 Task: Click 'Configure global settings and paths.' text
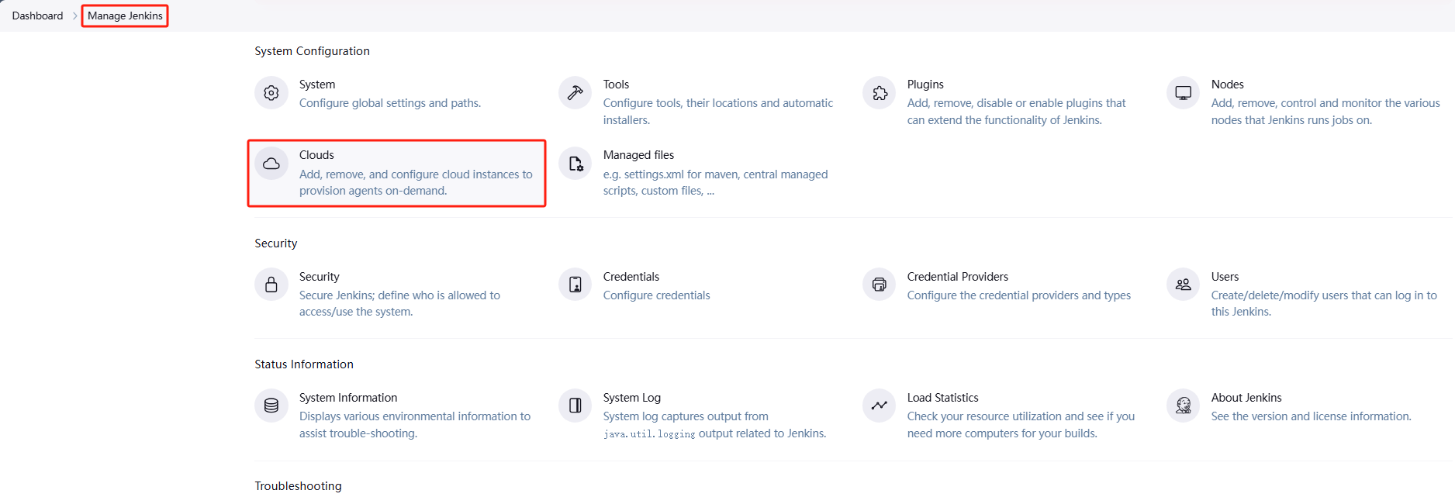click(x=390, y=103)
